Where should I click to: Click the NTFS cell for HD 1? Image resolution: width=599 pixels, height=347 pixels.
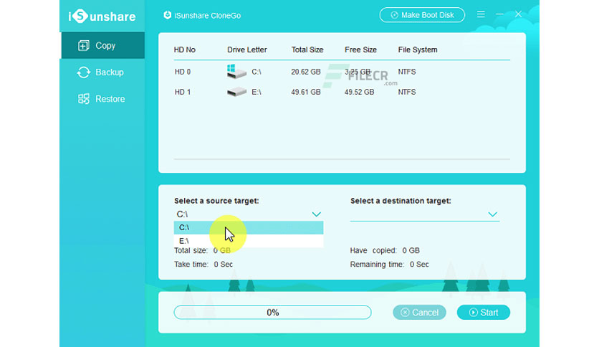(406, 92)
